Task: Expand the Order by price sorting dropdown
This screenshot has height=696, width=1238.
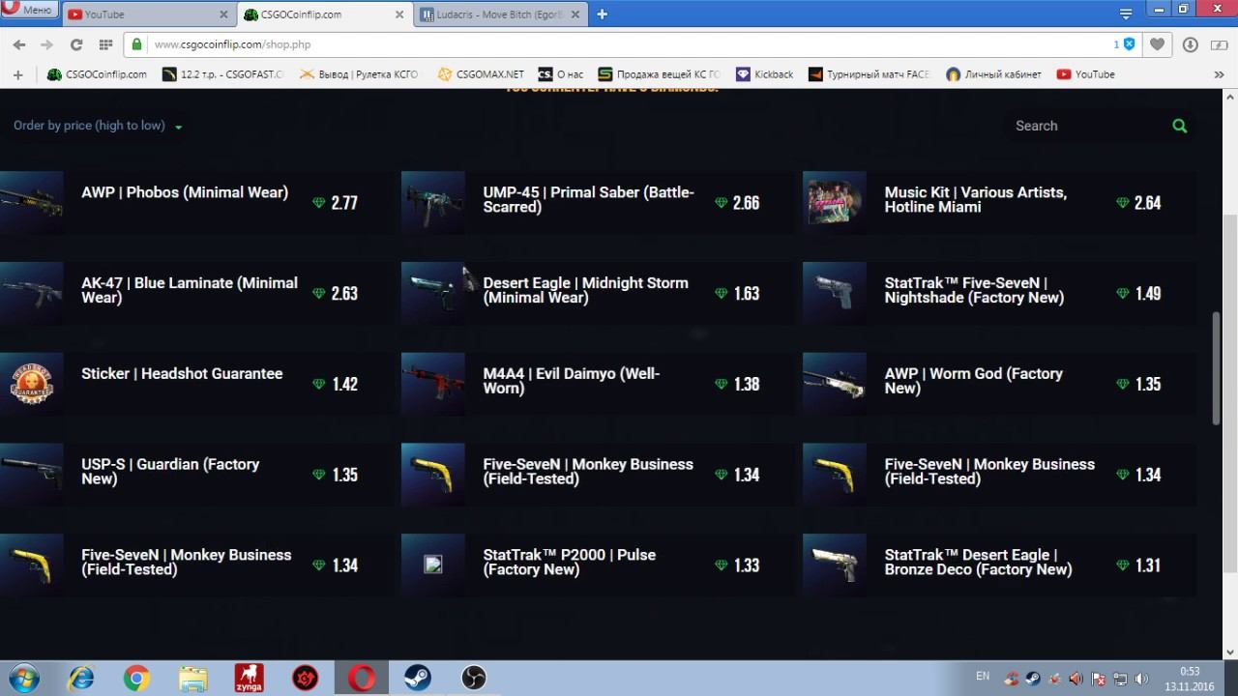Action: (x=98, y=126)
